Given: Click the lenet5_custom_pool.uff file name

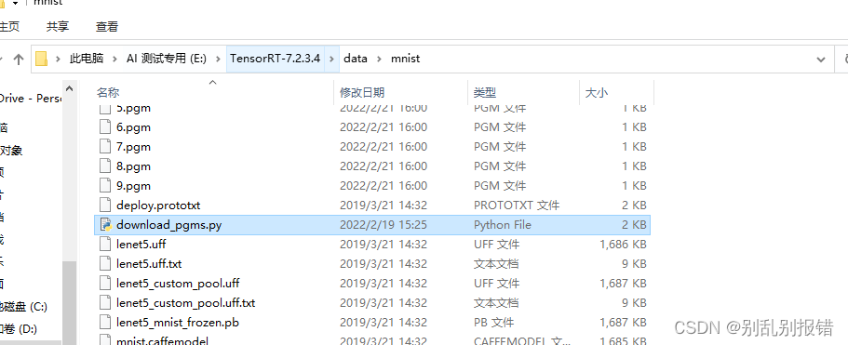Looking at the screenshot, I should coord(178,283).
